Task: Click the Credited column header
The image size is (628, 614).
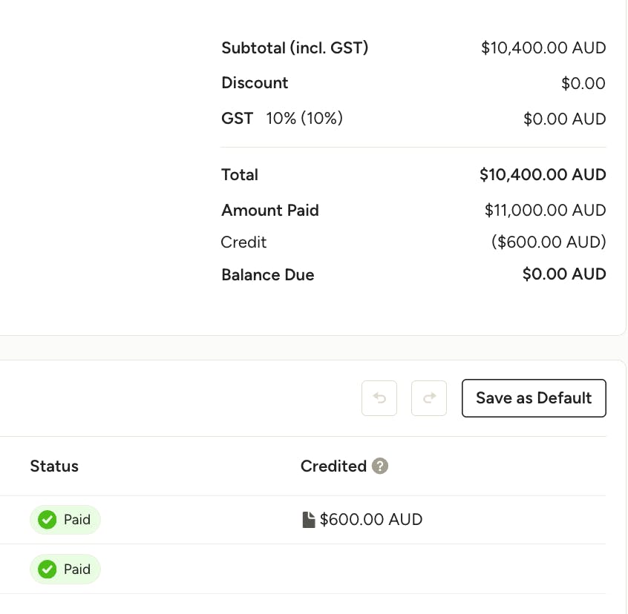Action: [x=333, y=466]
